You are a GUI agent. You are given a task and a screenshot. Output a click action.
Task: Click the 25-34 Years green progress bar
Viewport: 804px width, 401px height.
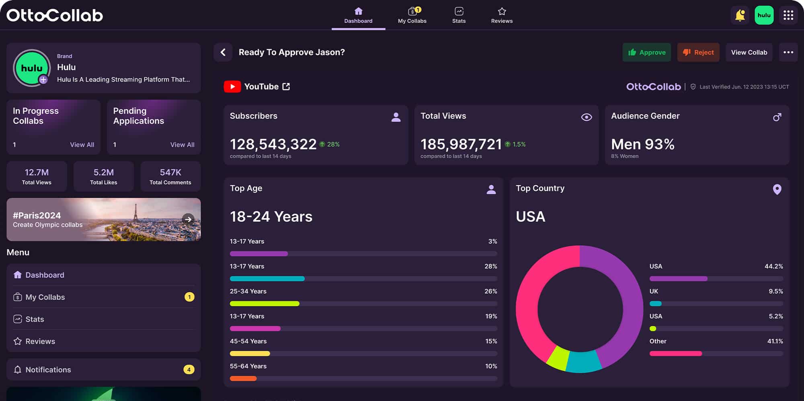pos(265,303)
